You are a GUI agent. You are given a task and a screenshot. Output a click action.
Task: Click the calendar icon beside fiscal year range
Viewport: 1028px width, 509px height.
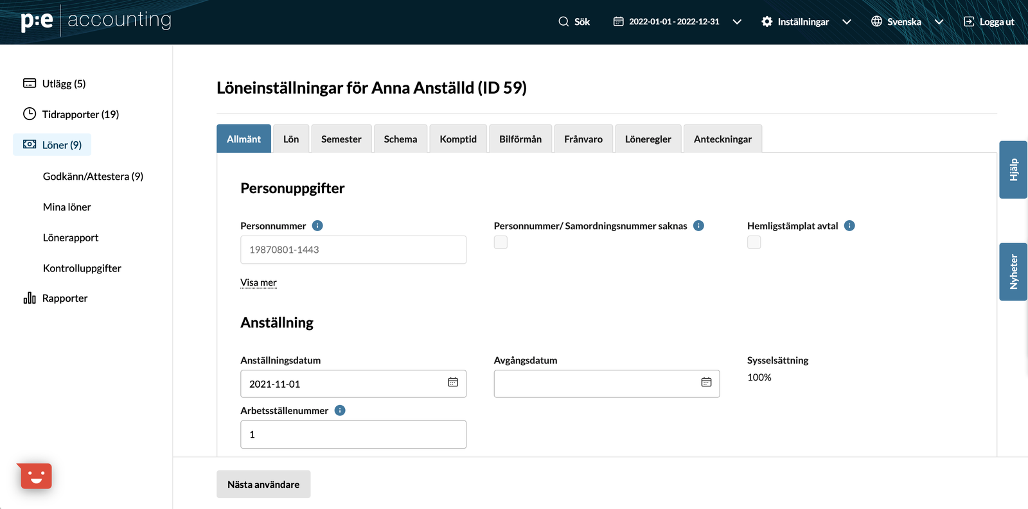point(618,22)
